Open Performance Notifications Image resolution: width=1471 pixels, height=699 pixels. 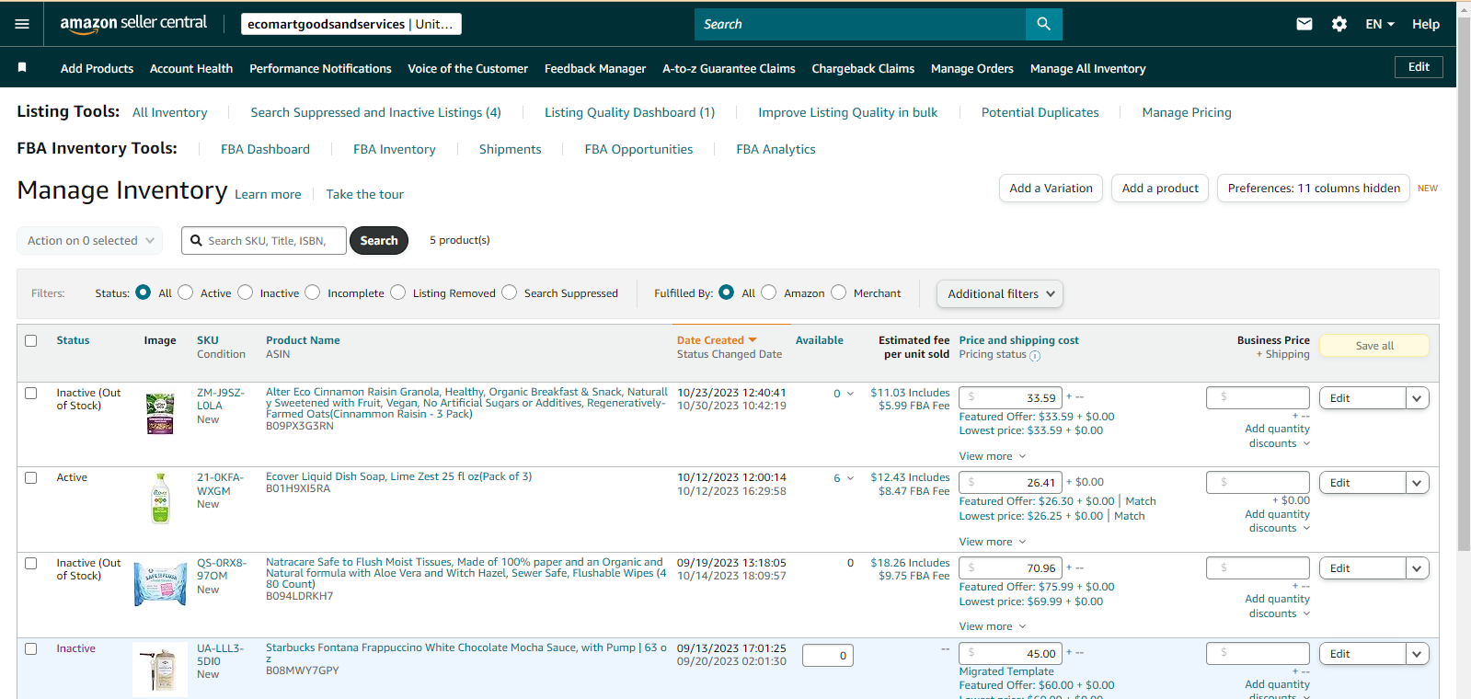(x=320, y=68)
